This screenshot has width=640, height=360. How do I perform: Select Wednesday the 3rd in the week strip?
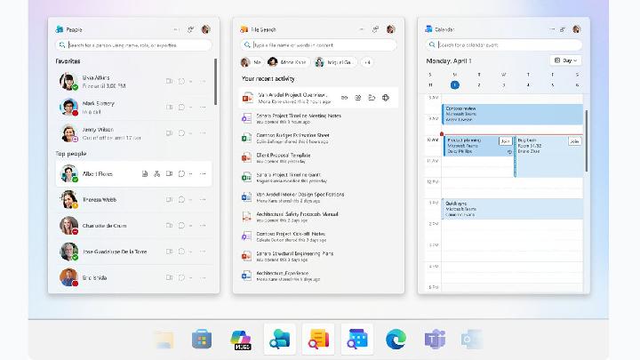click(504, 85)
